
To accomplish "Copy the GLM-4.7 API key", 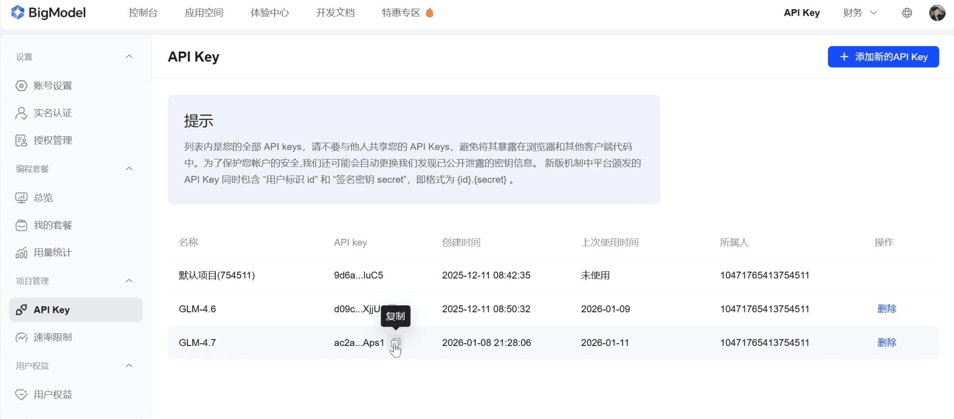I will (x=395, y=343).
